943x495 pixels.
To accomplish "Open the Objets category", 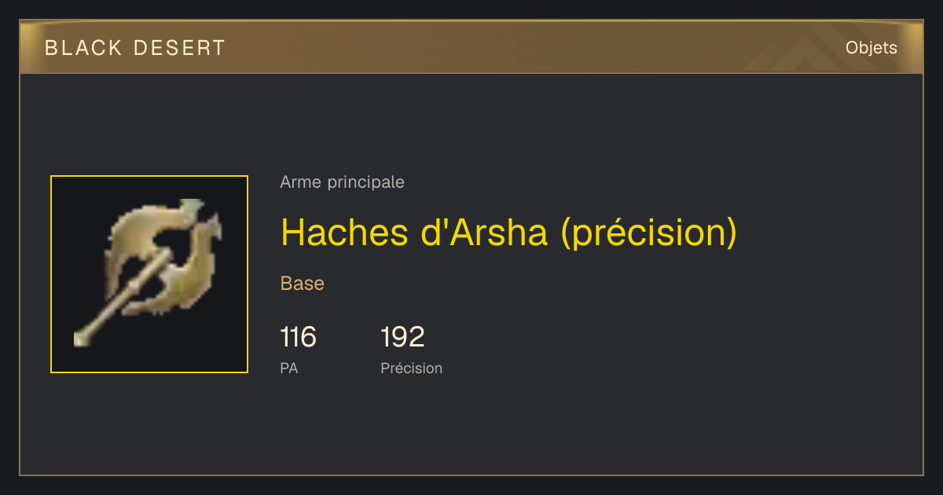I will pos(871,48).
